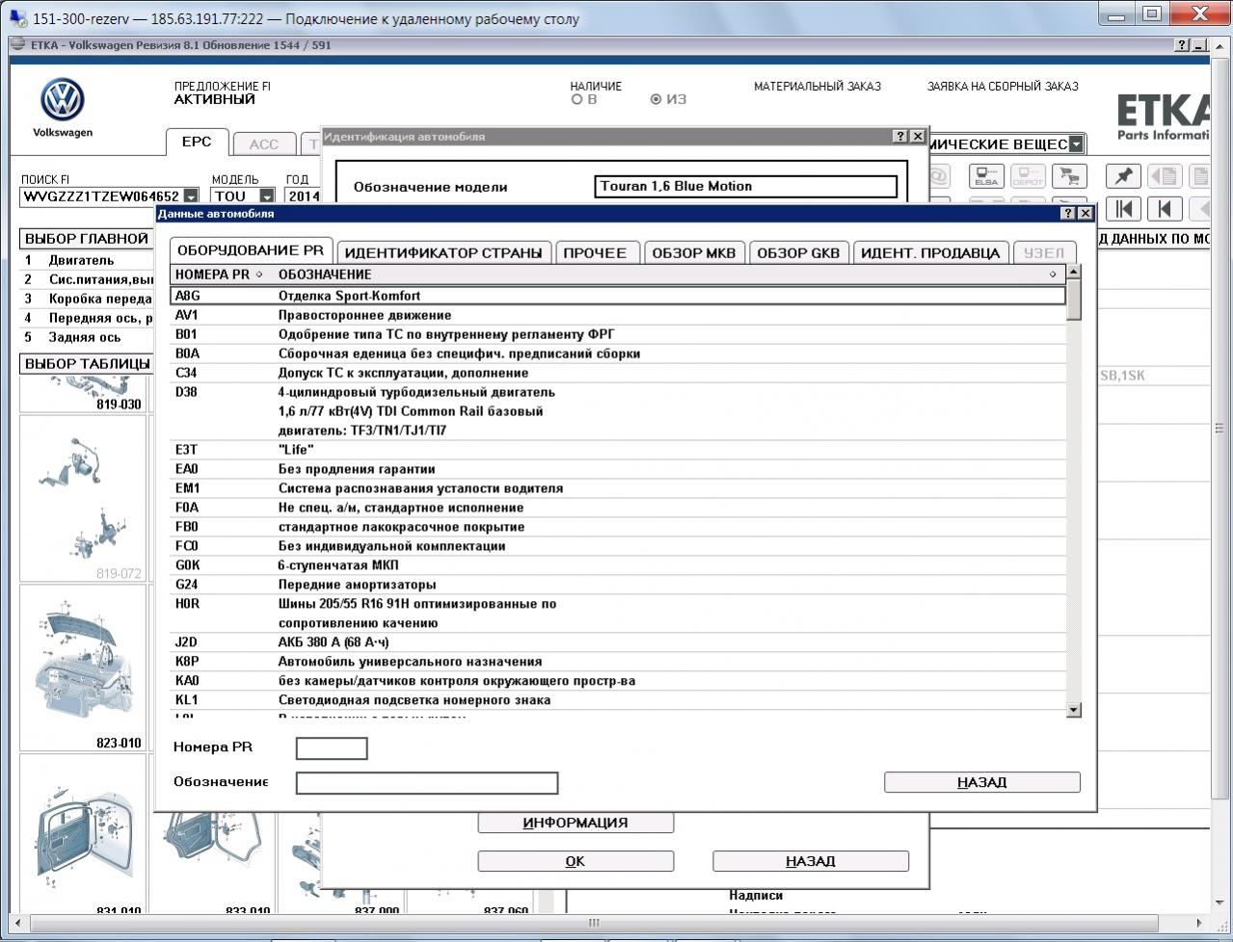The height and width of the screenshot is (942, 1233).
Task: Go to previous record arrow icon
Action: coord(1165,208)
